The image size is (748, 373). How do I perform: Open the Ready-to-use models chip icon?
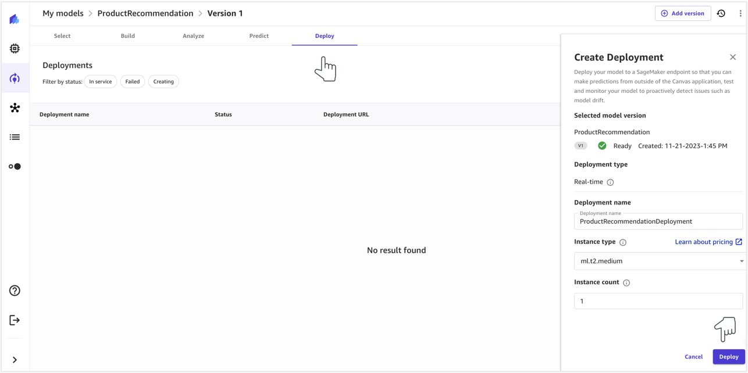click(x=15, y=49)
